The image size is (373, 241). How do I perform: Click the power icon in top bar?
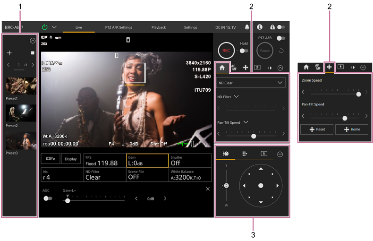click(x=45, y=27)
